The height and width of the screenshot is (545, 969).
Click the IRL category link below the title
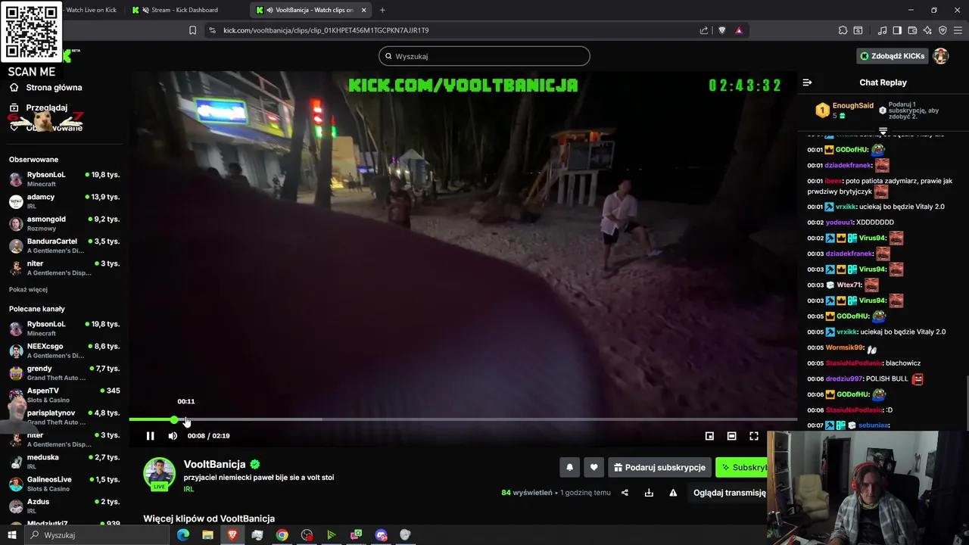[x=189, y=490]
